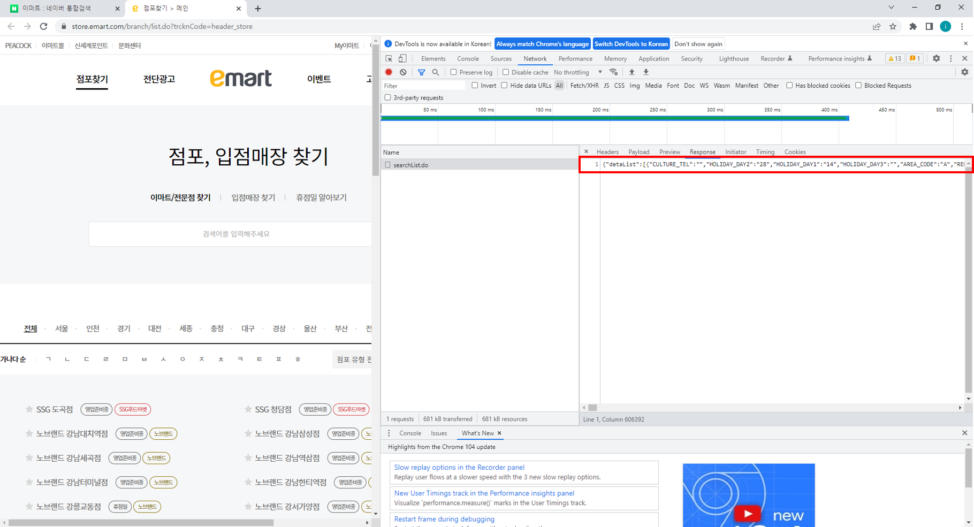Open the Lighthouse panel tab
Viewport: 974px width, 527px height.
point(734,58)
